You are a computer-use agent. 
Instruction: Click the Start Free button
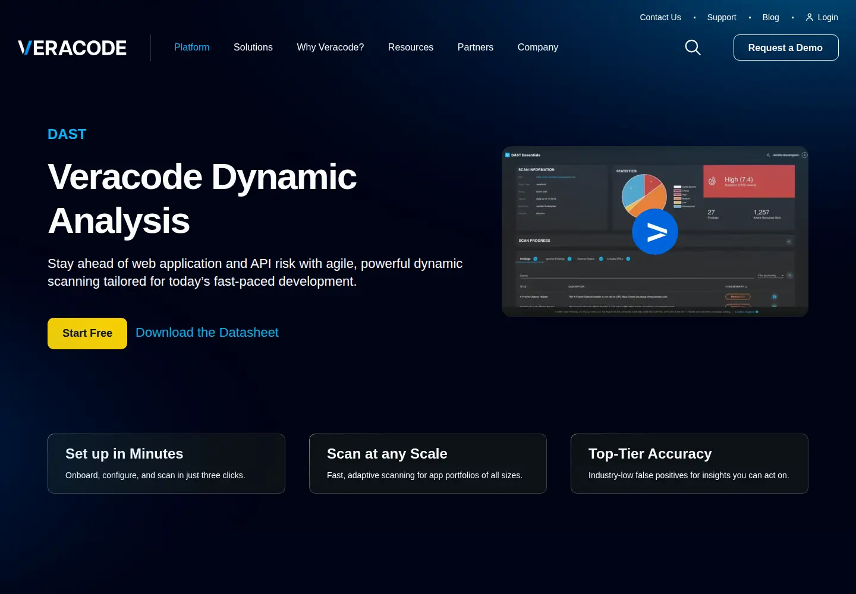87,333
